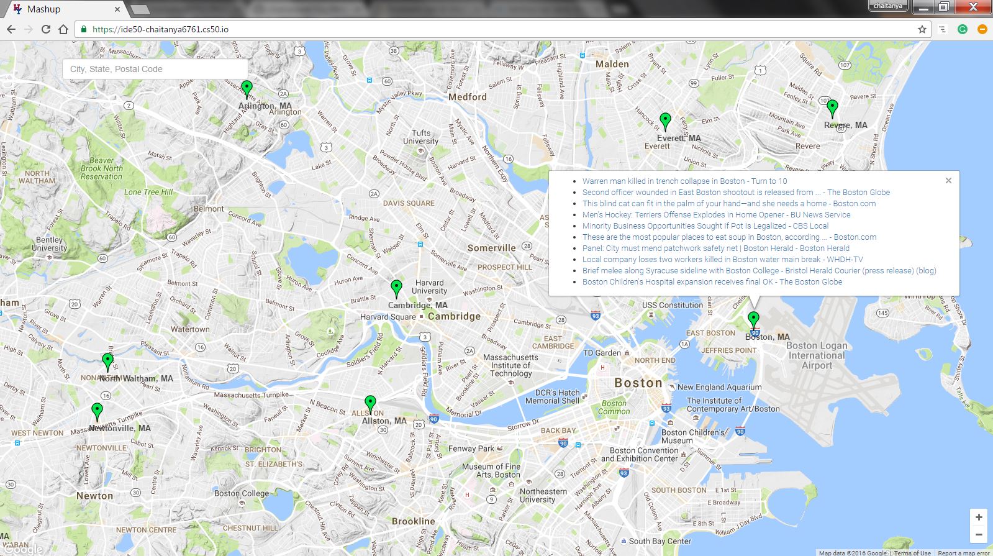The width and height of the screenshot is (993, 556).
Task: Click the Boston Logan International Airport label
Action: (x=817, y=355)
